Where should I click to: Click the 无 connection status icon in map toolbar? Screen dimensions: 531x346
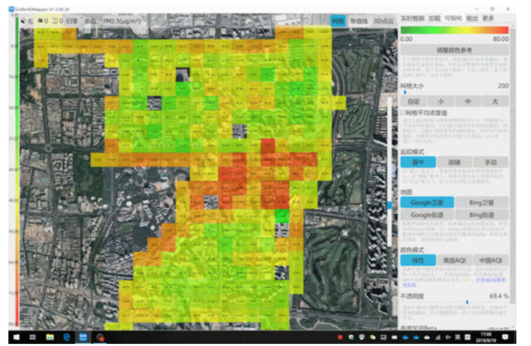[x=23, y=21]
